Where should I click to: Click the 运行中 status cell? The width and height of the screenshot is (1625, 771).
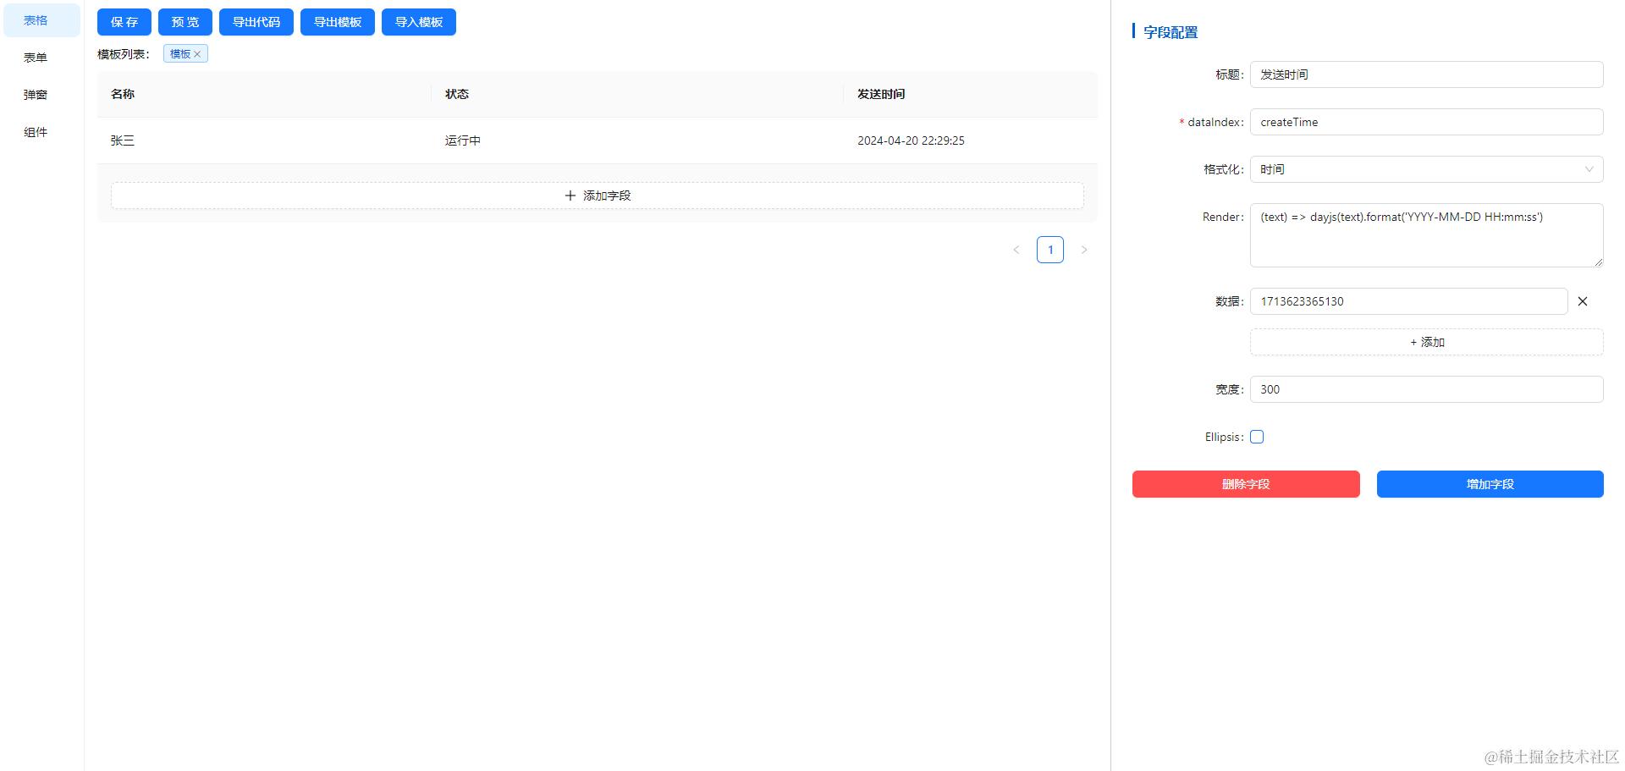[x=637, y=140]
